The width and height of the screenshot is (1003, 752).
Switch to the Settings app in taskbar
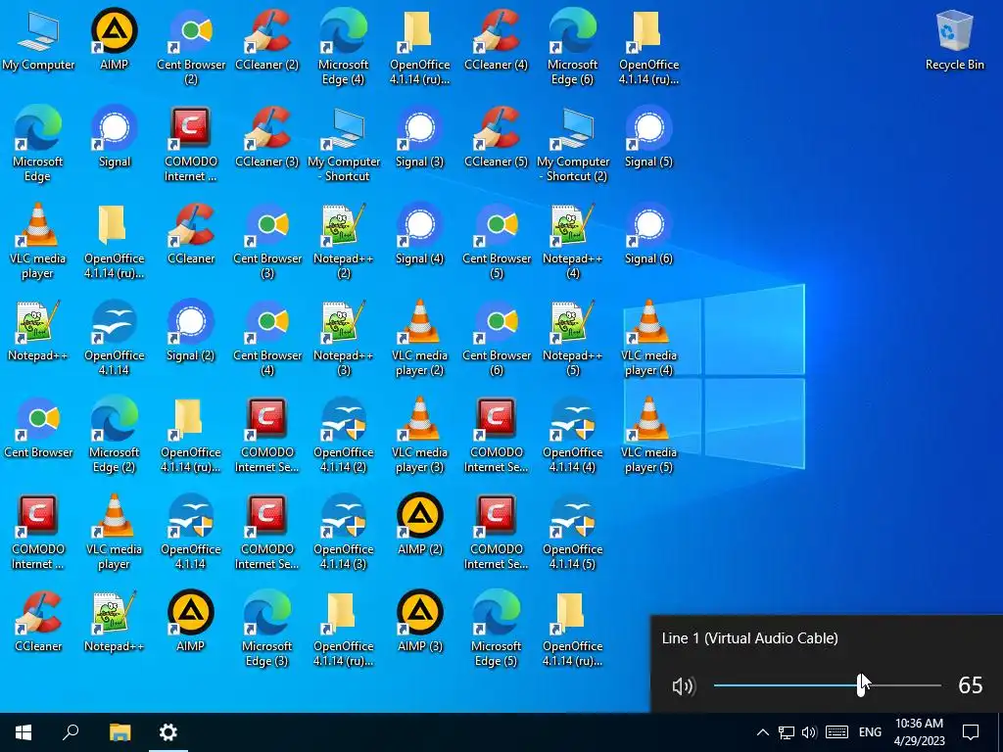click(168, 732)
